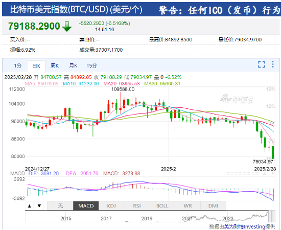Switch to the 周K weekly tab
This screenshot has height=230, width=281.
(x=55, y=65)
